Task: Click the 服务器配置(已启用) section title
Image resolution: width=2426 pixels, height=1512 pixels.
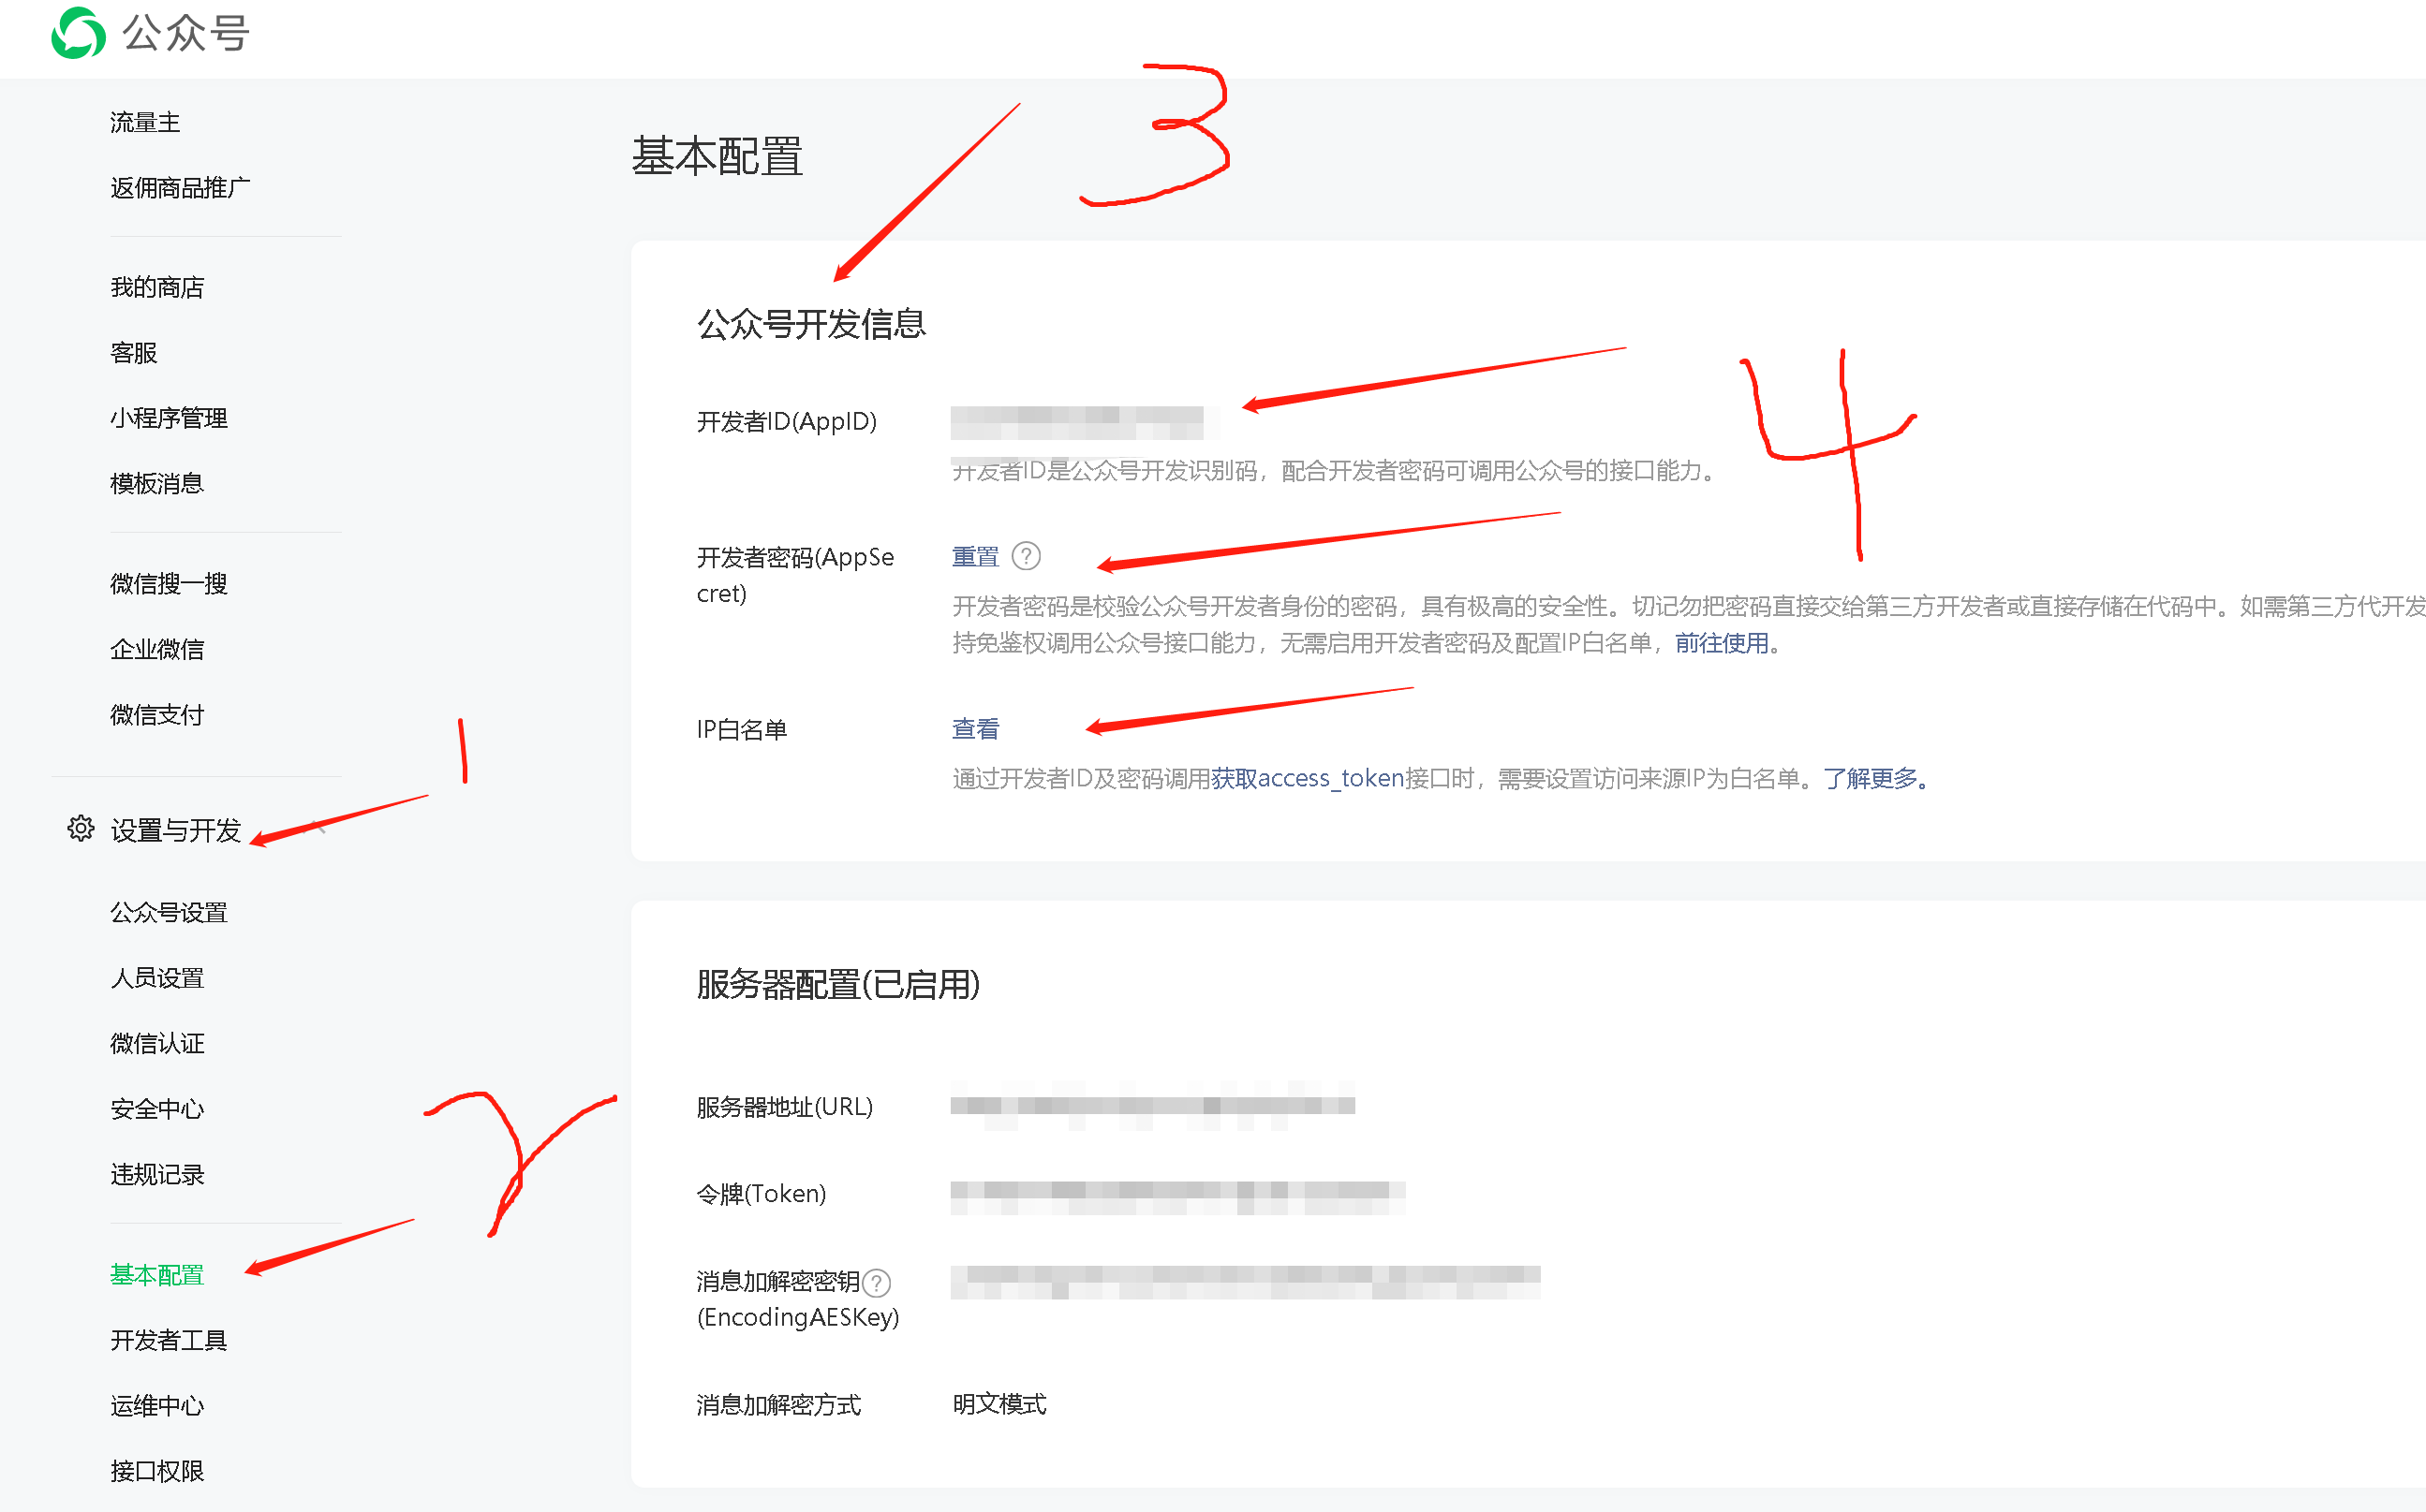Action: (x=838, y=984)
